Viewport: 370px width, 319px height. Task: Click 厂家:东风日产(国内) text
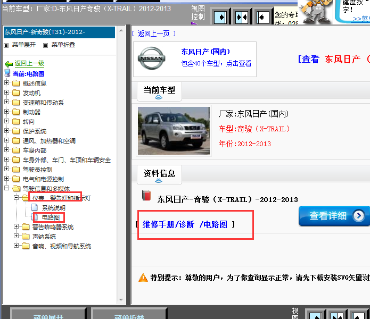253,114
